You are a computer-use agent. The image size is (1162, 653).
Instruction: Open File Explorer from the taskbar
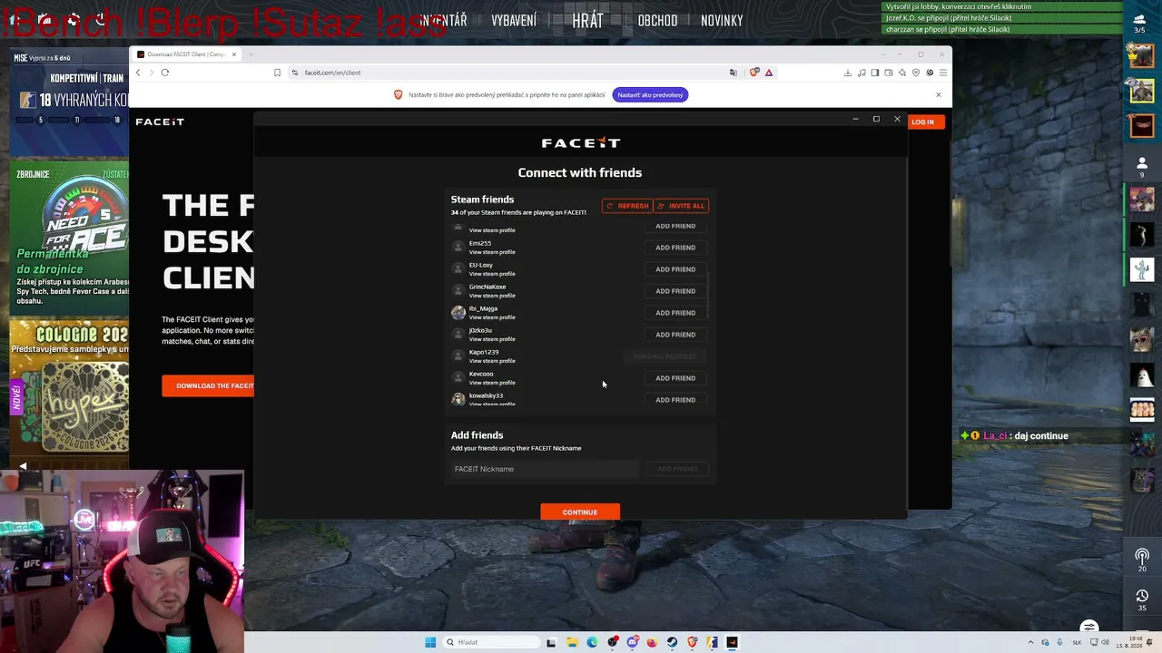pos(572,642)
